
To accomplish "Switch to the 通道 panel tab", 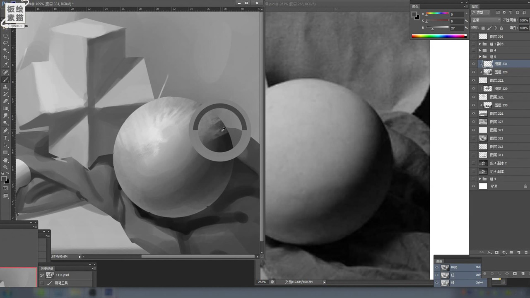I will (439, 261).
